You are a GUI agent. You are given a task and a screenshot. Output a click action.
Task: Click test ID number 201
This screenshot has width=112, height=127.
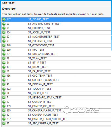click(x=8, y=37)
